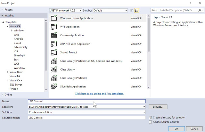The width and height of the screenshot is (205, 132).
Task: Collapse the Installed section
Action: [x=2, y=15]
